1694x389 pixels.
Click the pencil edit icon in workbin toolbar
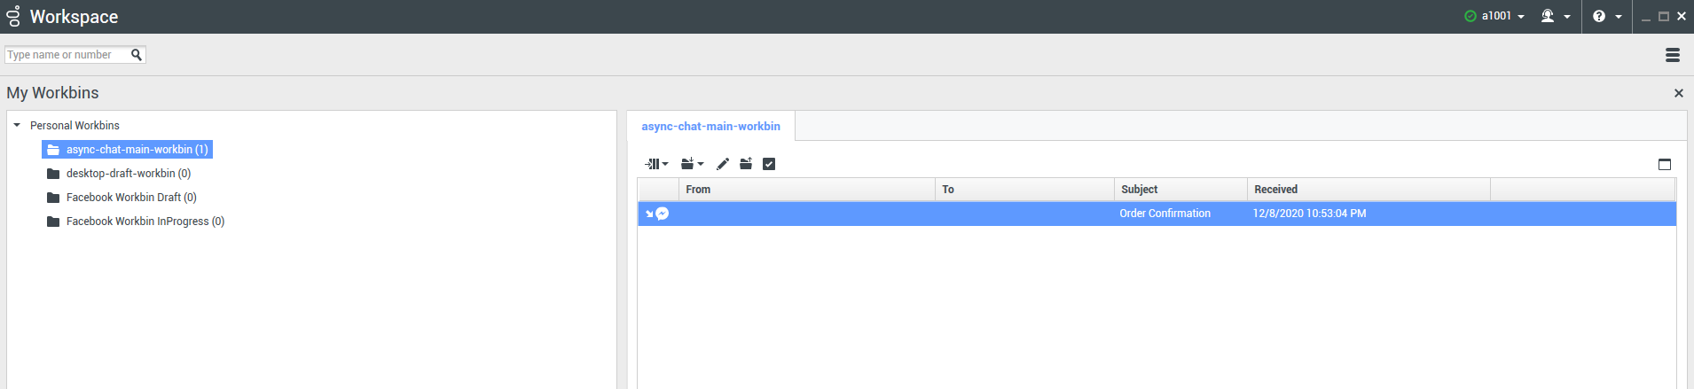[x=723, y=164]
